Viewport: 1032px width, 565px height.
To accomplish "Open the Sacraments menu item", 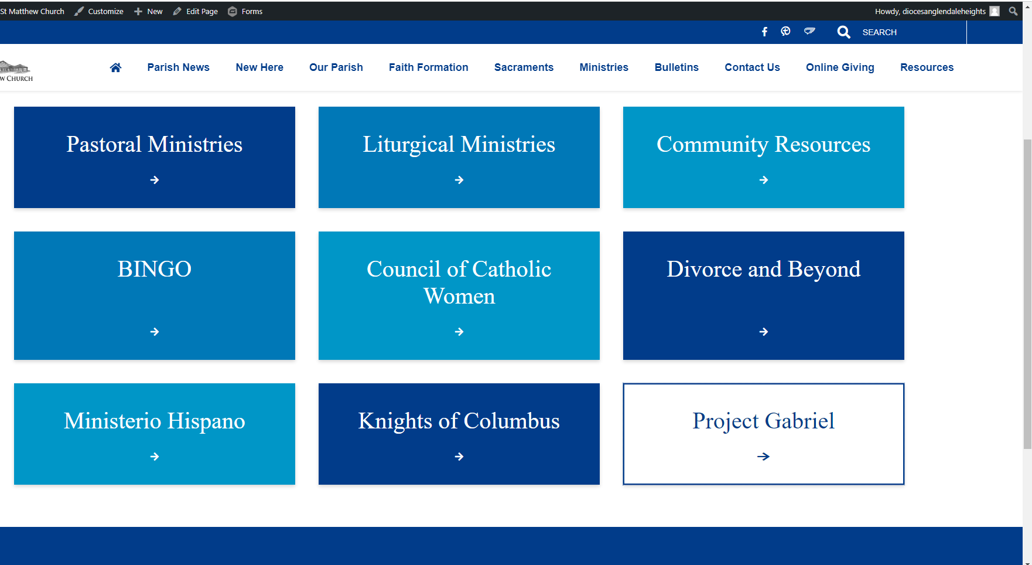I will (524, 67).
